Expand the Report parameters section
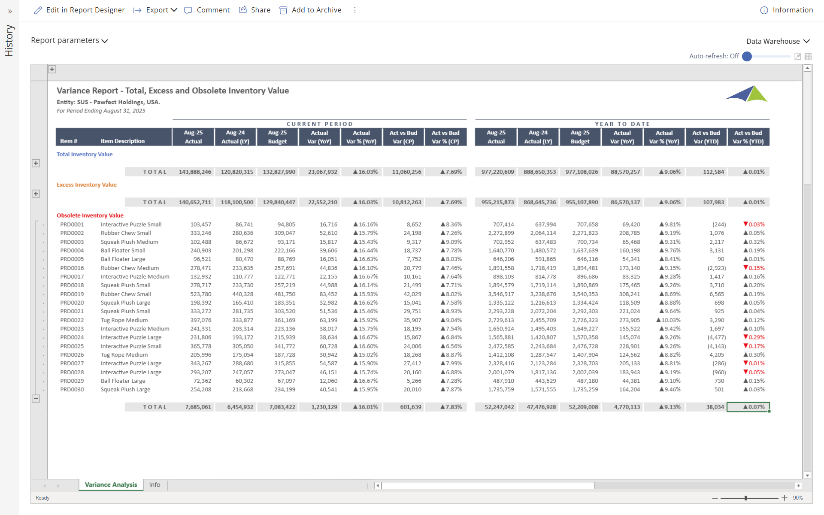 coord(70,40)
